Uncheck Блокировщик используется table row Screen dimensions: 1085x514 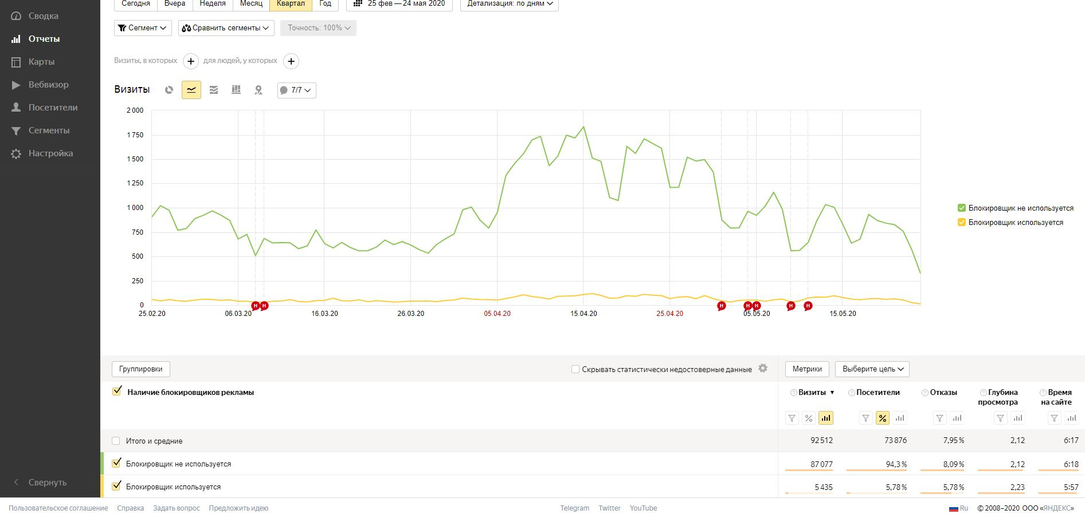(116, 486)
